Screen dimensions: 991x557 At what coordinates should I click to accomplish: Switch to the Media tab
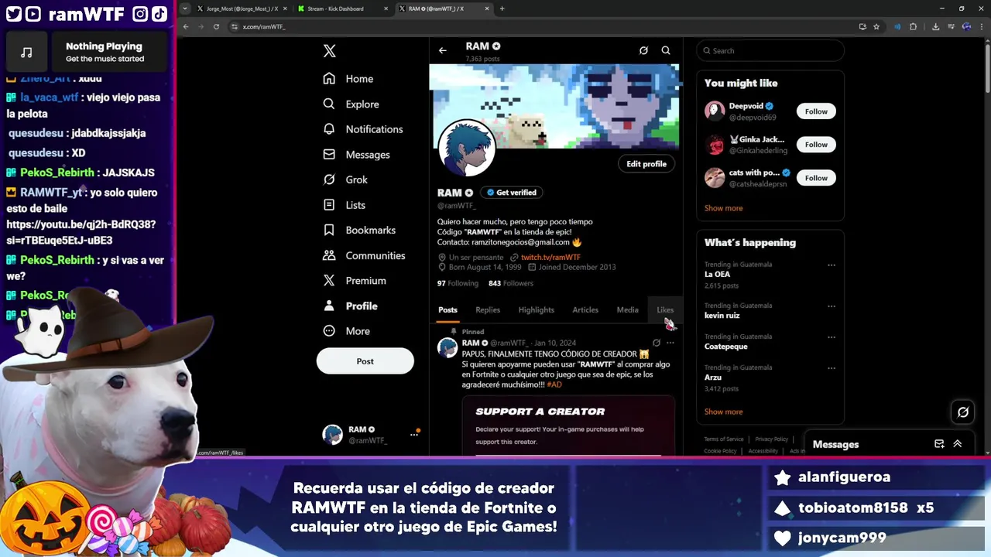click(x=627, y=310)
